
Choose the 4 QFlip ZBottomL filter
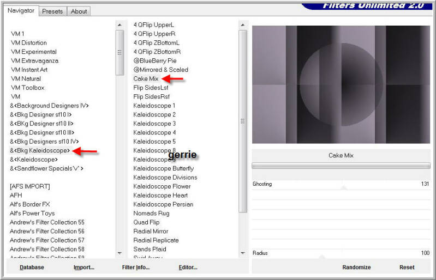coord(156,42)
